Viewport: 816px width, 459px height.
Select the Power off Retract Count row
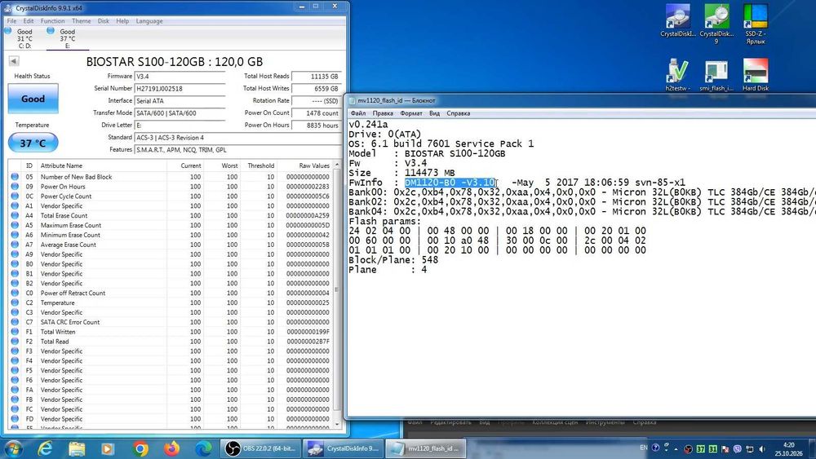tap(171, 293)
